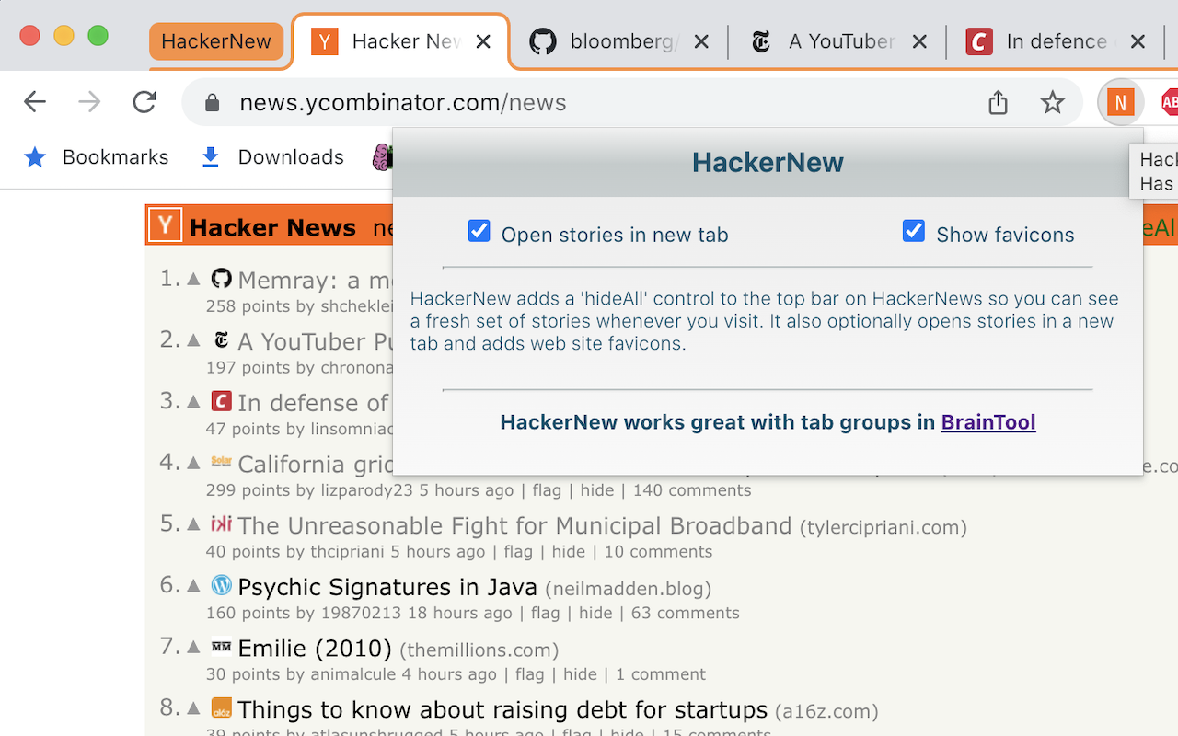The height and width of the screenshot is (736, 1178).
Task: Click the browser back arrow
Action: pyautogui.click(x=35, y=102)
